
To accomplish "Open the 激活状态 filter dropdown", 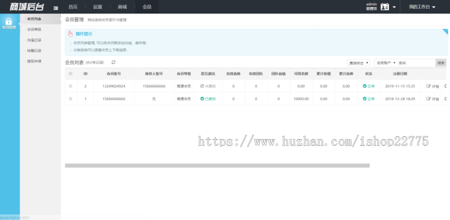I will [358, 63].
